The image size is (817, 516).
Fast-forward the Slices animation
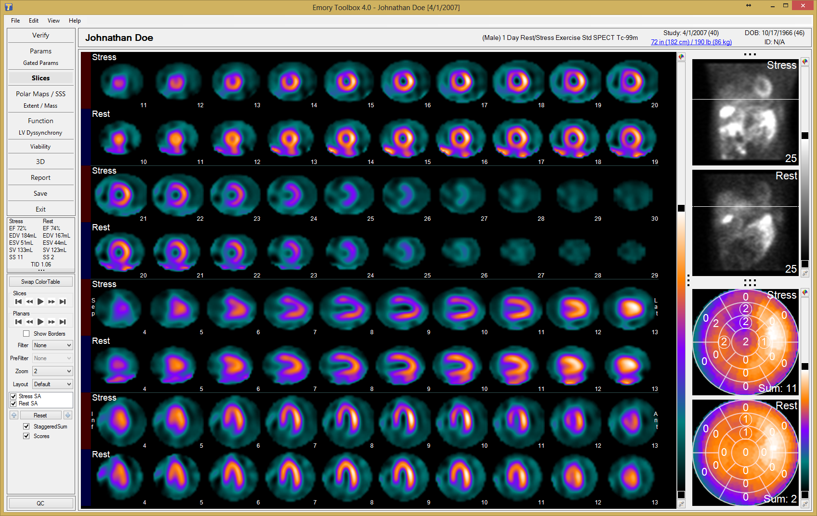(52, 302)
